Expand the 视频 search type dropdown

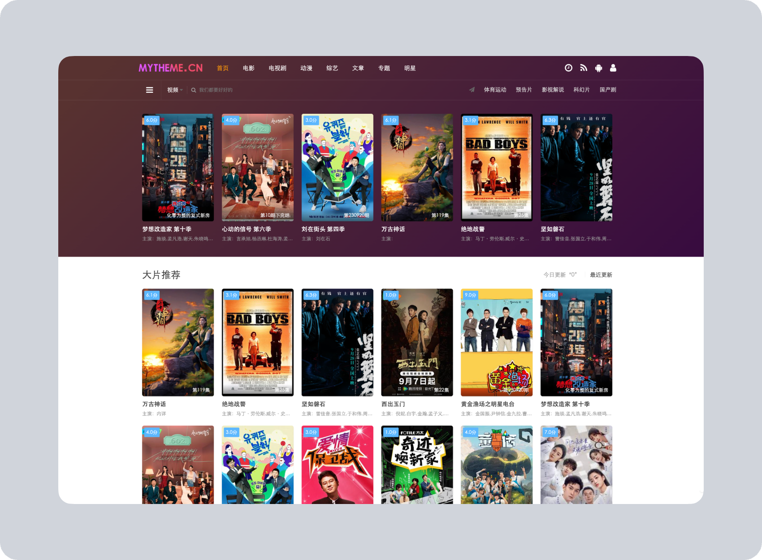pos(175,90)
